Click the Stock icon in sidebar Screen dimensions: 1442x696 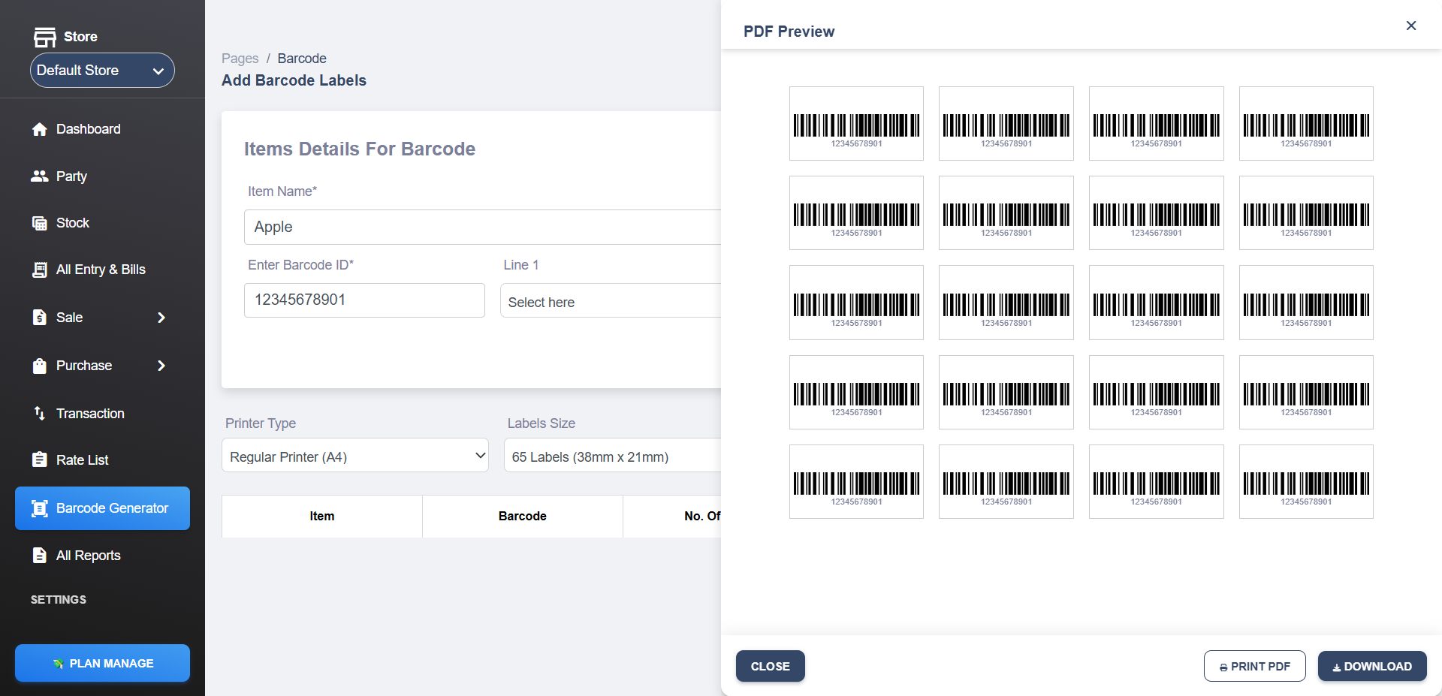[40, 223]
